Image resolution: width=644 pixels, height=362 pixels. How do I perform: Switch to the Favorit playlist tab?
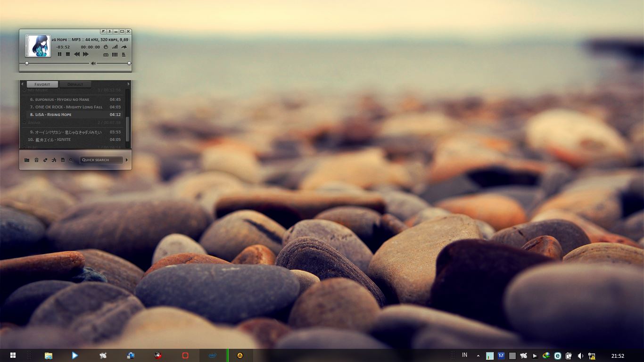coord(42,84)
